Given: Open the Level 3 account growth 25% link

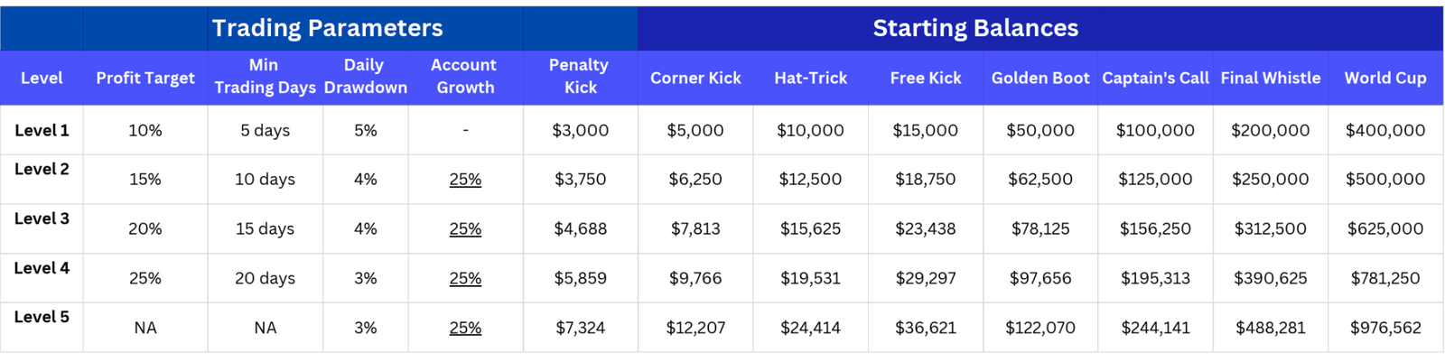Looking at the screenshot, I should point(465,229).
